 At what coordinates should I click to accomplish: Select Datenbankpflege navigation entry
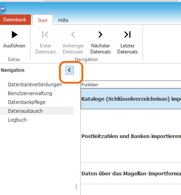click(x=26, y=102)
